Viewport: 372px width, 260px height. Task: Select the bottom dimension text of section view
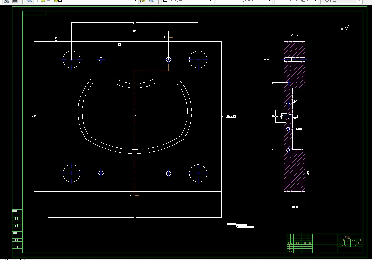[x=294, y=207]
